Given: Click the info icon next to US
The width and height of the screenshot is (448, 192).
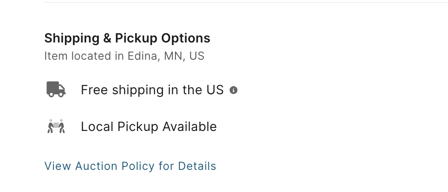Looking at the screenshot, I should pos(233,90).
